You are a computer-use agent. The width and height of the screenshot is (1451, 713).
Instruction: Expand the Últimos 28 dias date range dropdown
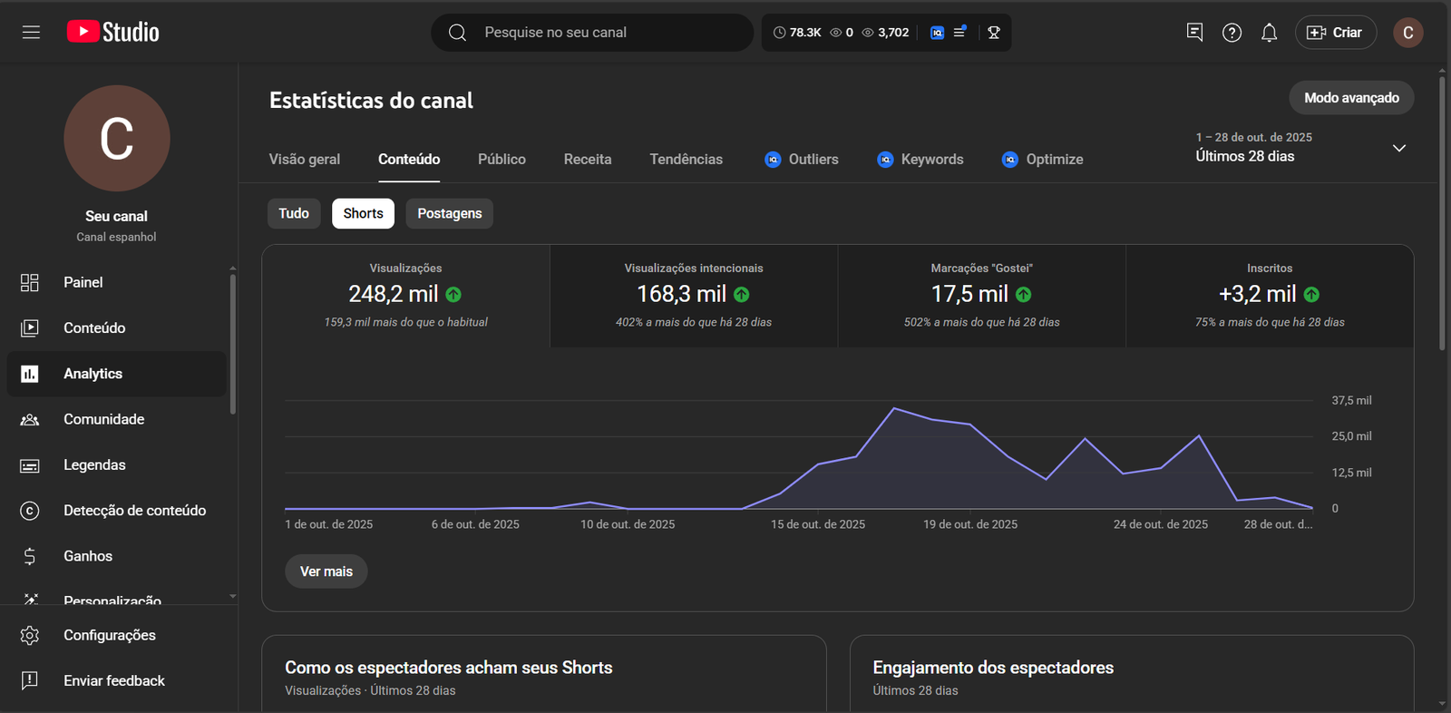(x=1398, y=148)
